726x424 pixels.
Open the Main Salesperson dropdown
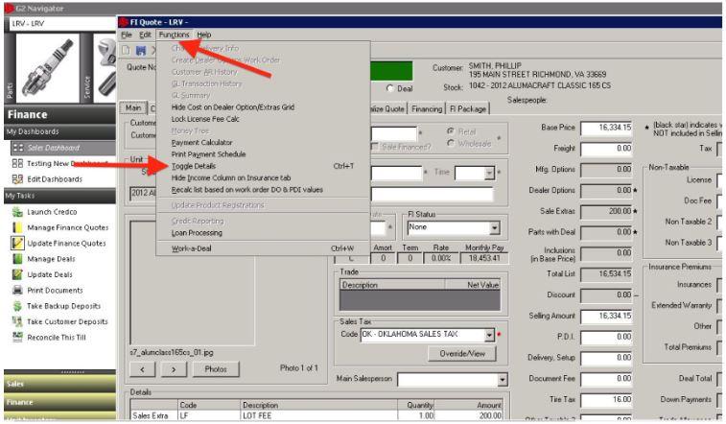502,380
